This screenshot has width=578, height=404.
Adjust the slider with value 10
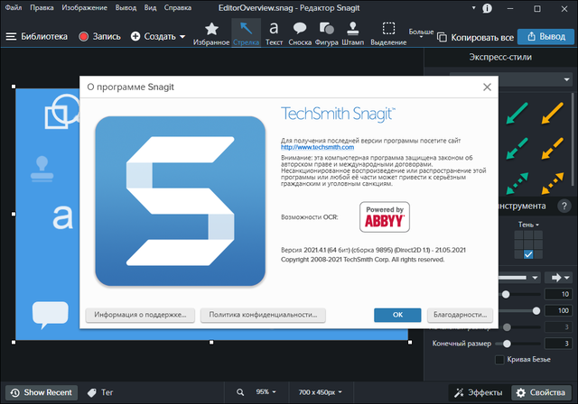(506, 294)
